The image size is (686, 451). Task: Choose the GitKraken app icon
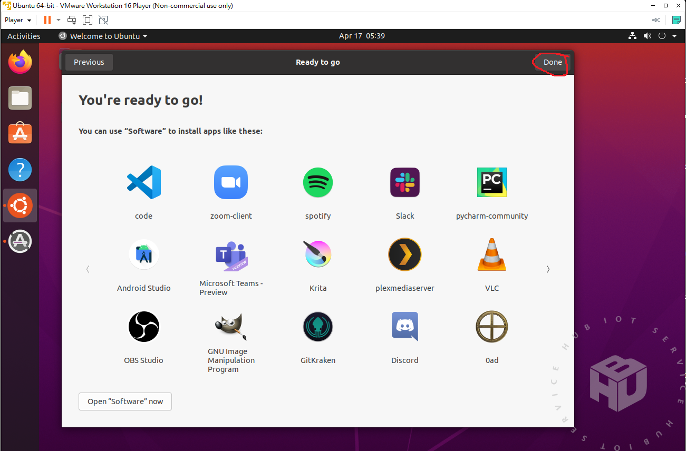[x=318, y=327]
